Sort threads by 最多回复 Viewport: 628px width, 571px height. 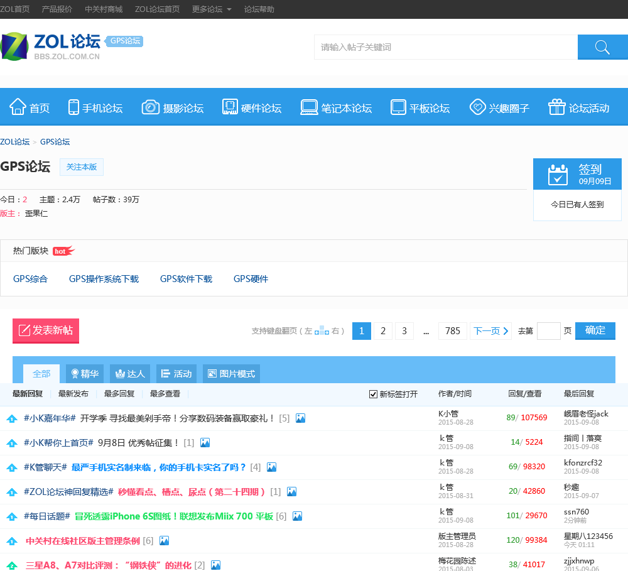pyautogui.click(x=119, y=394)
